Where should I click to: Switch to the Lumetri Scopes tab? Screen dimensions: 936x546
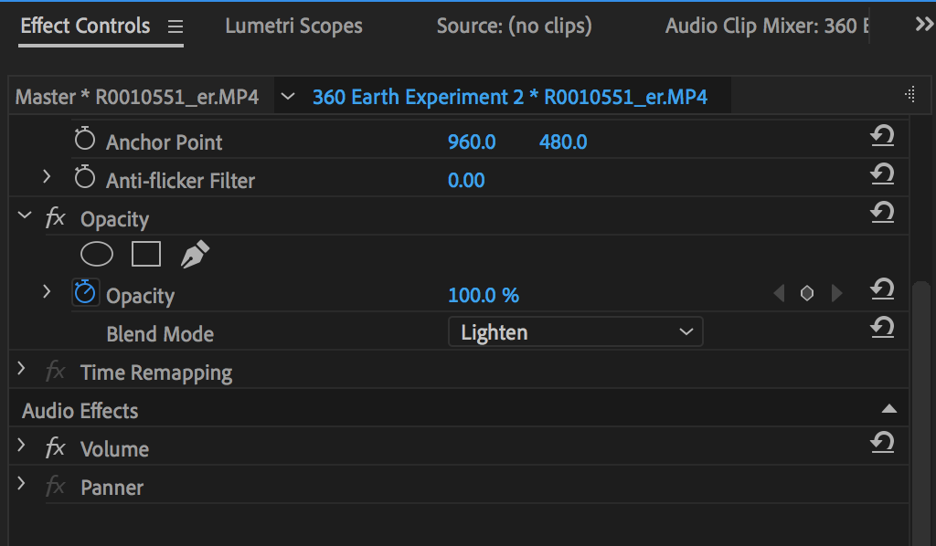tap(293, 26)
